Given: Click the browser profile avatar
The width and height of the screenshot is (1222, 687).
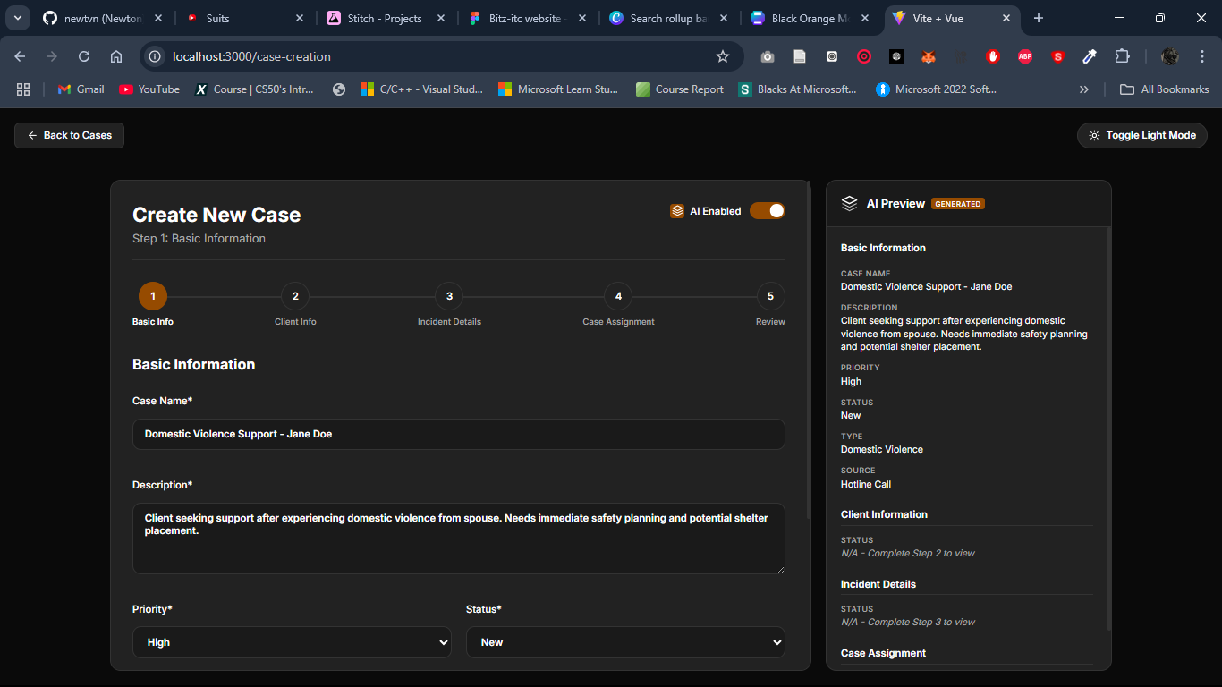Looking at the screenshot, I should (x=1170, y=56).
